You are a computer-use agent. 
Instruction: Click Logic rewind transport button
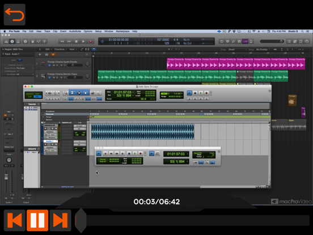tap(62, 41)
